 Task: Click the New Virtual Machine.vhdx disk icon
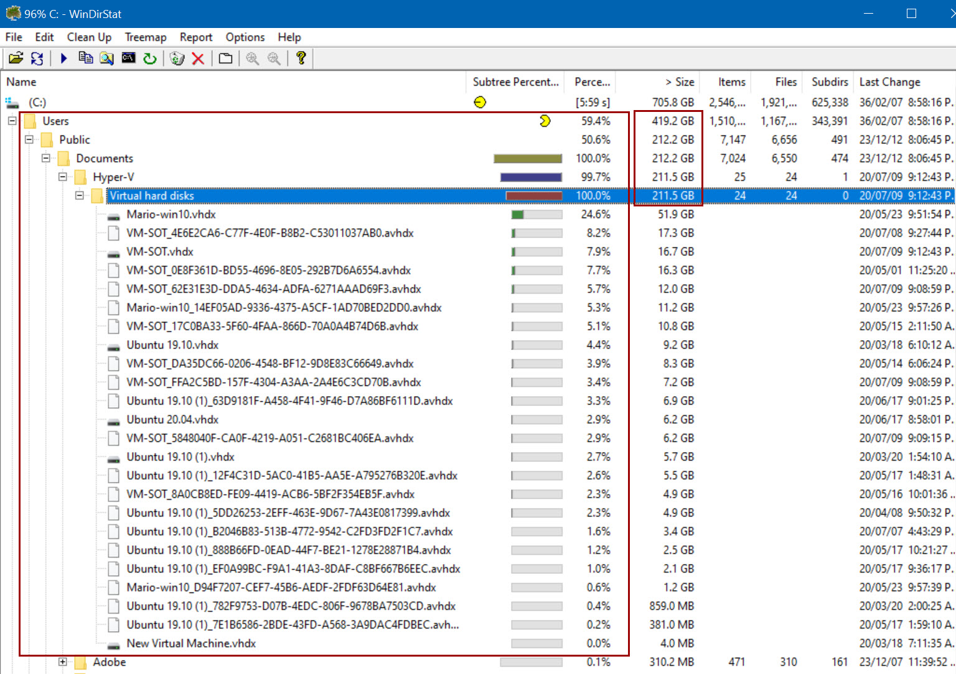(x=113, y=645)
